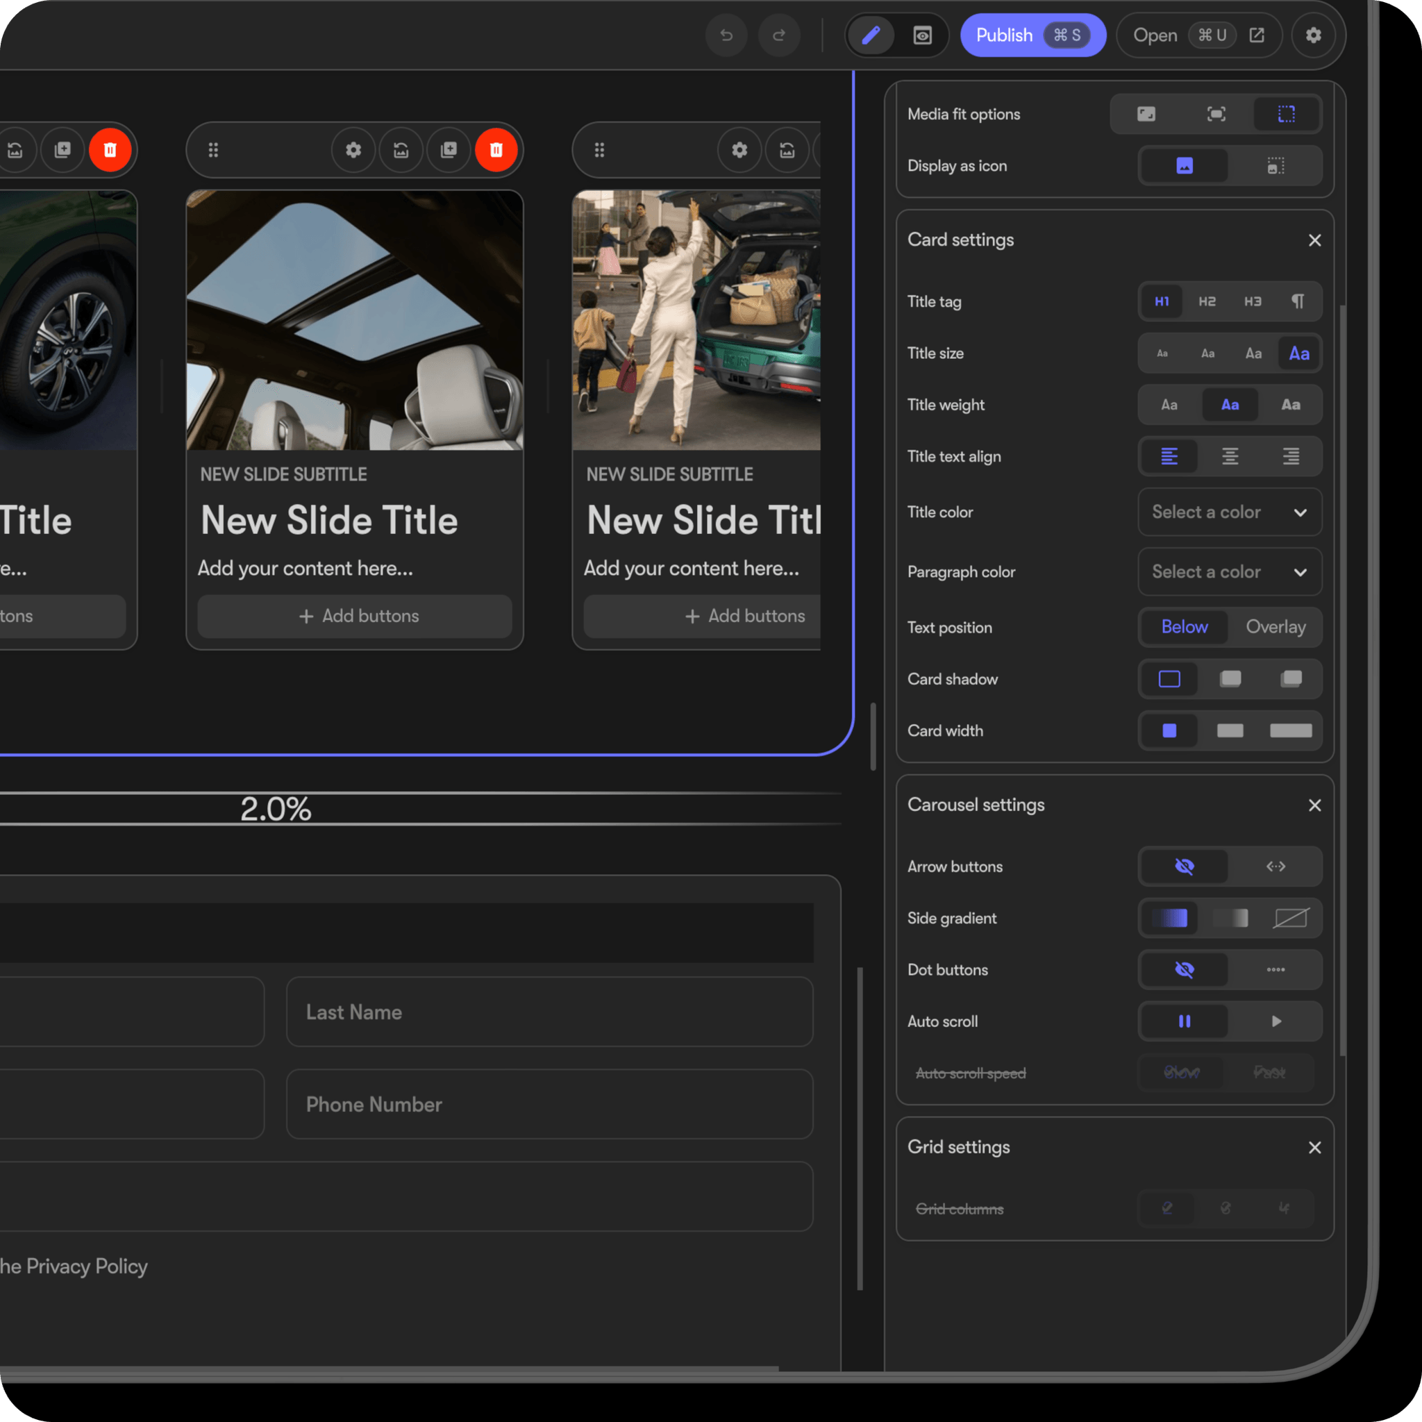Image resolution: width=1422 pixels, height=1422 pixels.
Task: Pick the largest Title size
Action: point(1299,353)
